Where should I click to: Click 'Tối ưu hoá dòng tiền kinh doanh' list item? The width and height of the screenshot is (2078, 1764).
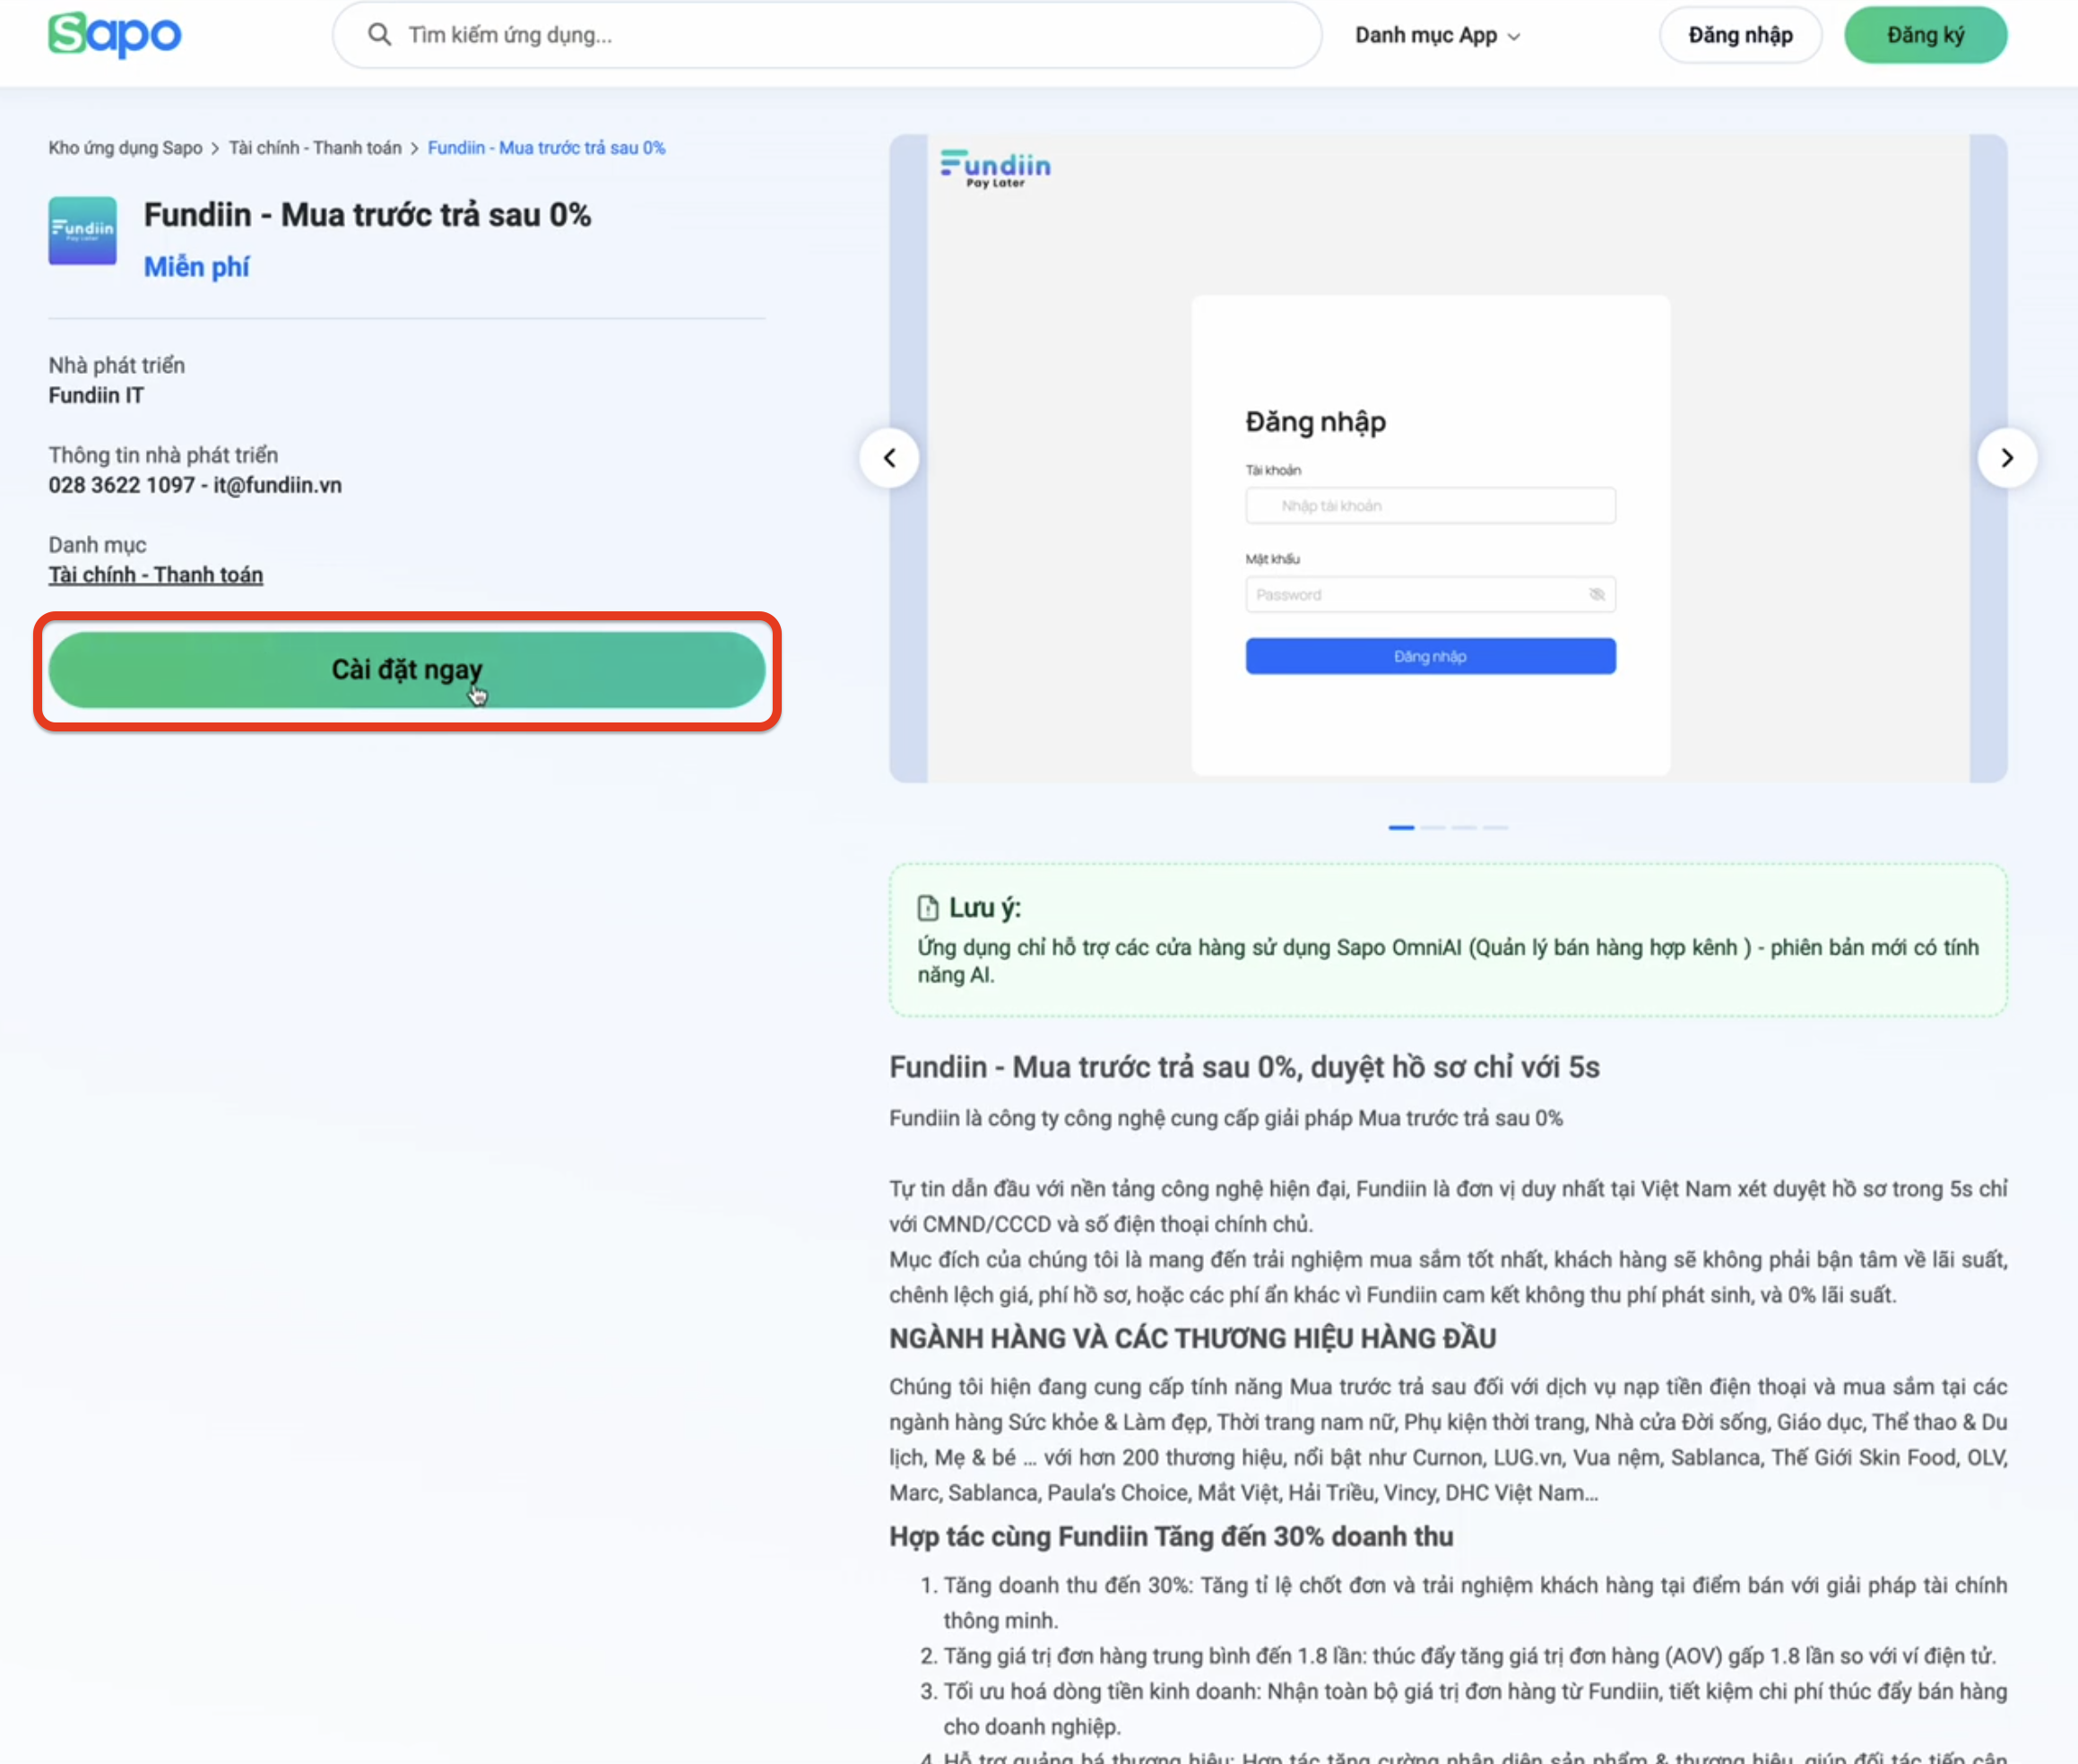click(1475, 1709)
